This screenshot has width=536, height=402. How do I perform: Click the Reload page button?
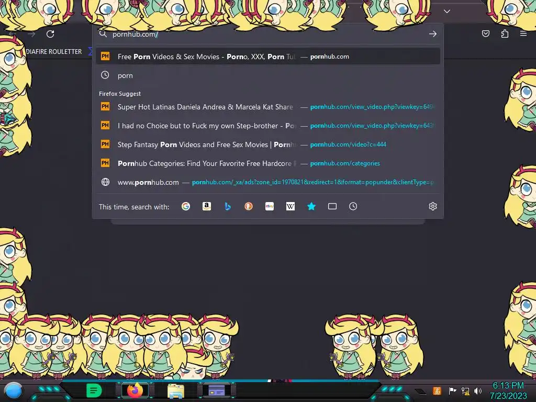click(x=50, y=34)
